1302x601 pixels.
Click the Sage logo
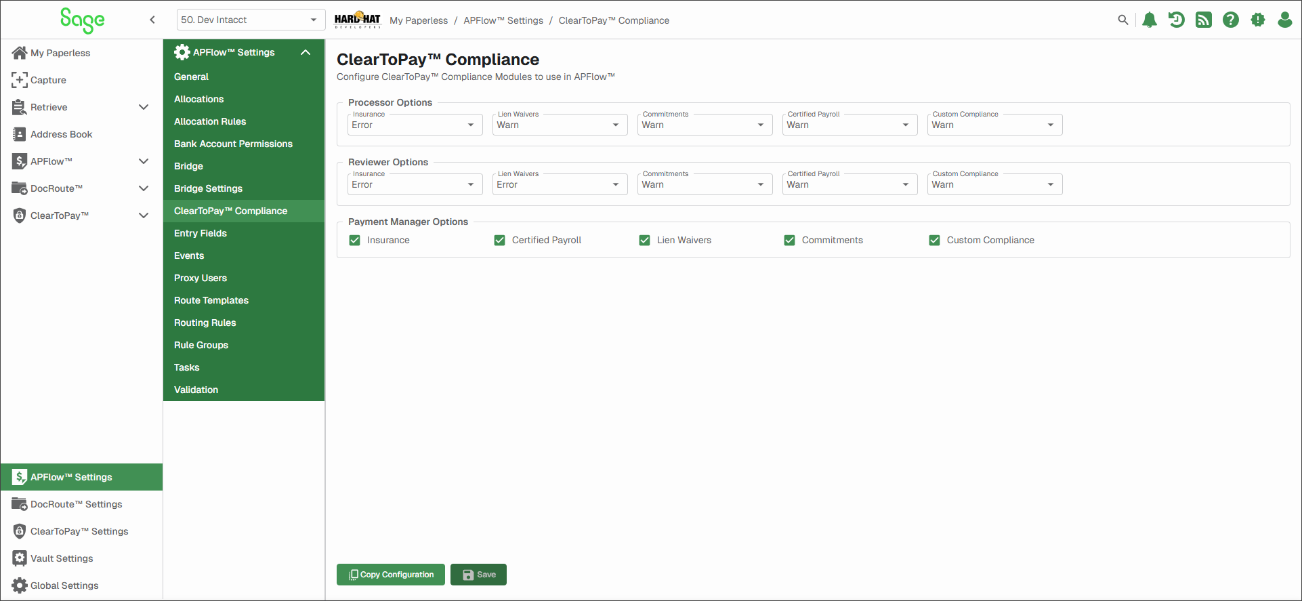pos(82,20)
